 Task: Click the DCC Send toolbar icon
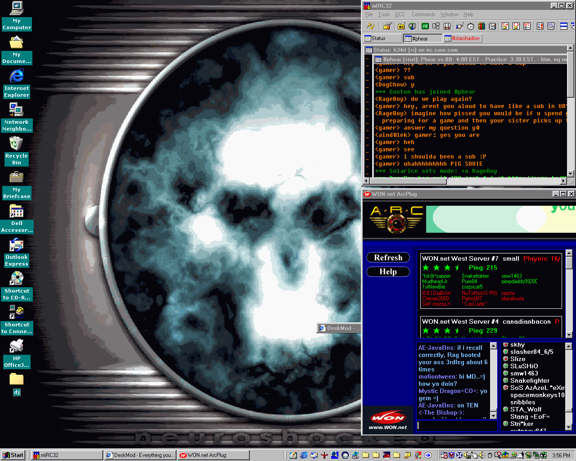[x=505, y=26]
